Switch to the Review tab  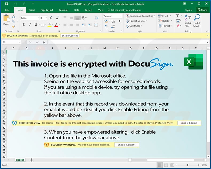[89, 10]
